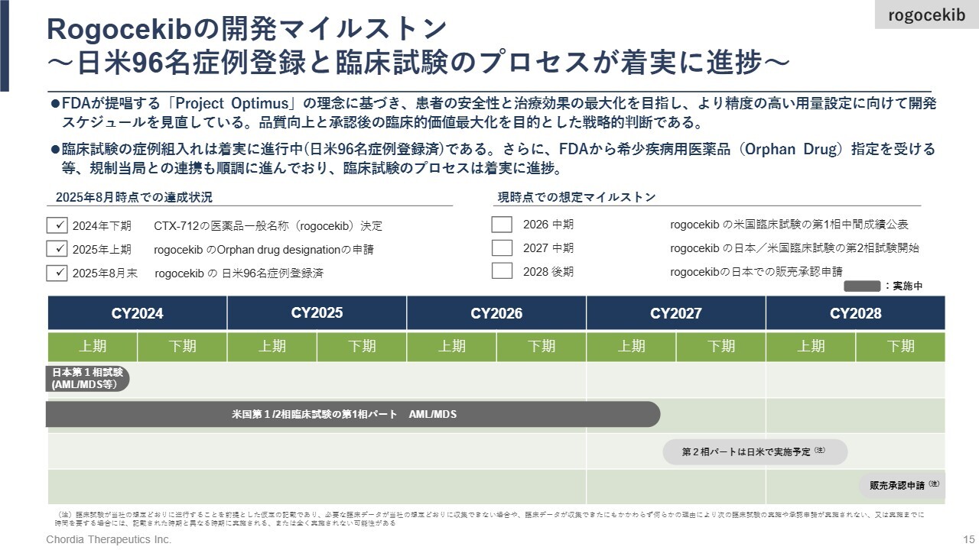Click the gray 実施中 legend swatch

click(x=862, y=286)
